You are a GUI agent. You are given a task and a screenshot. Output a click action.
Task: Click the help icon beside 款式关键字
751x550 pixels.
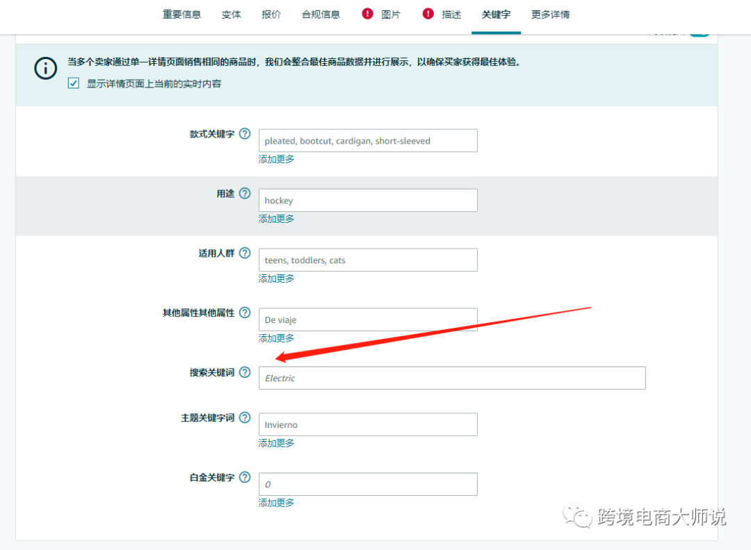(245, 134)
